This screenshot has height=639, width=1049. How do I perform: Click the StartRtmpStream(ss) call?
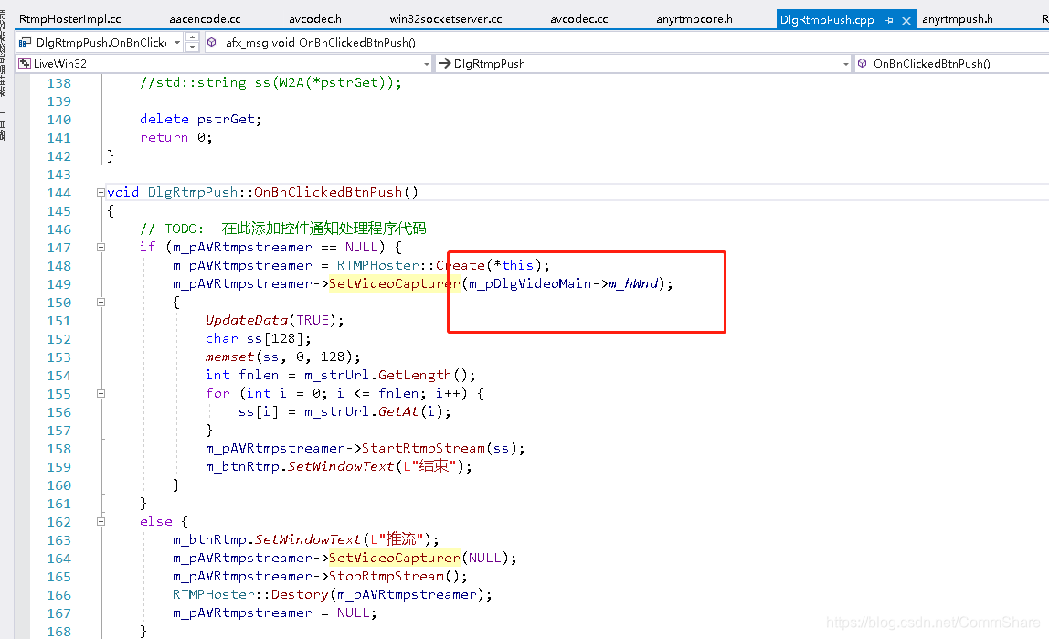[443, 448]
